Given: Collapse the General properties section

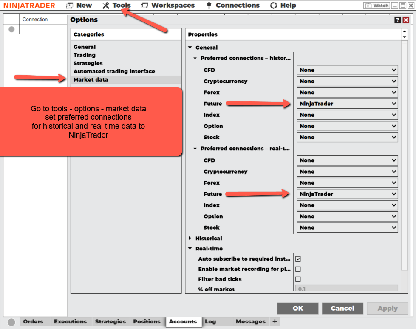Looking at the screenshot, I should (190, 48).
